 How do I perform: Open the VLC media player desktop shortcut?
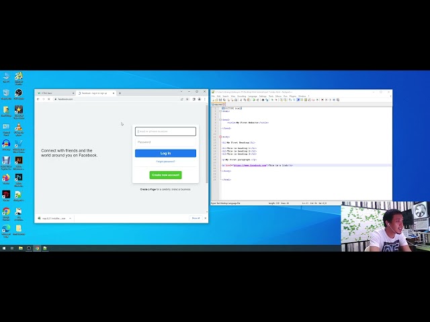(x=19, y=129)
